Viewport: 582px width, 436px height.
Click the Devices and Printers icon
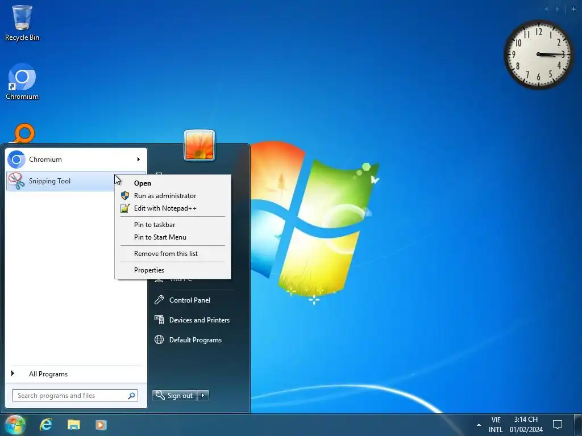159,320
